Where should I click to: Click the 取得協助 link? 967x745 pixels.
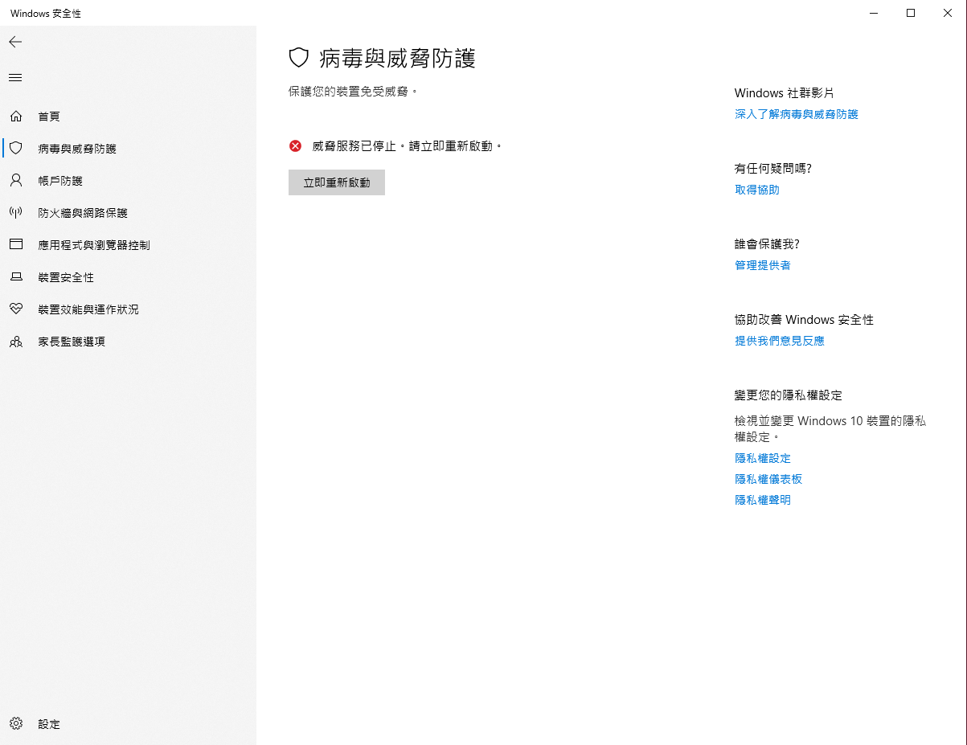(757, 190)
